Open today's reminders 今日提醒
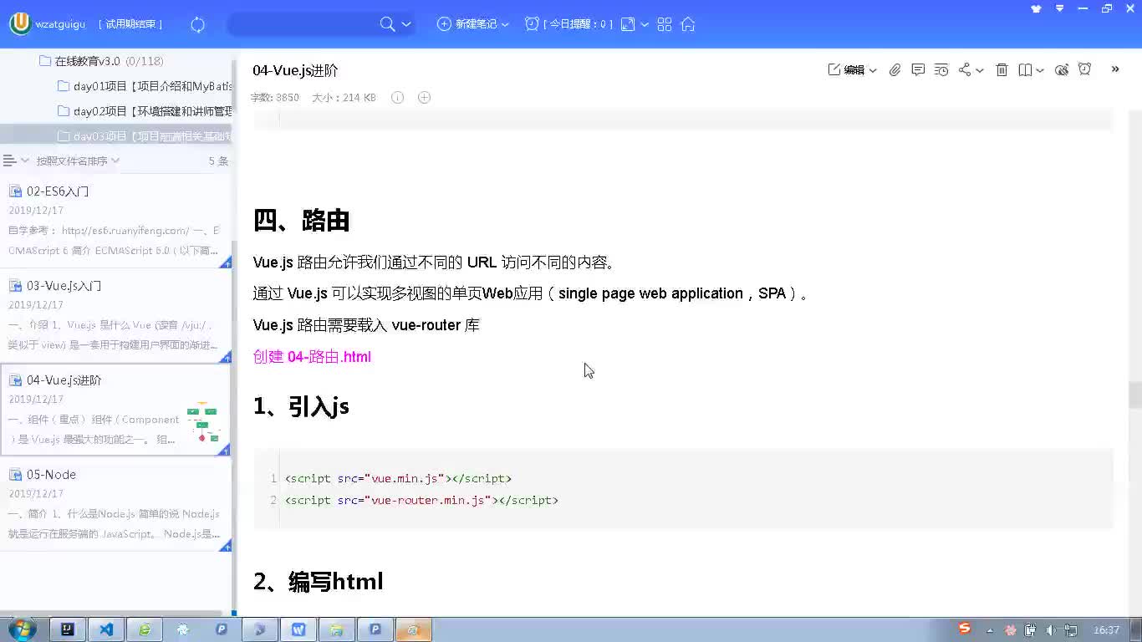The image size is (1142, 642). pos(568,24)
